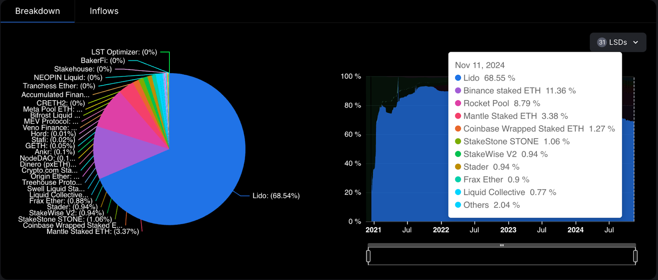Click the chevron arrow on LSDs selector

click(635, 42)
